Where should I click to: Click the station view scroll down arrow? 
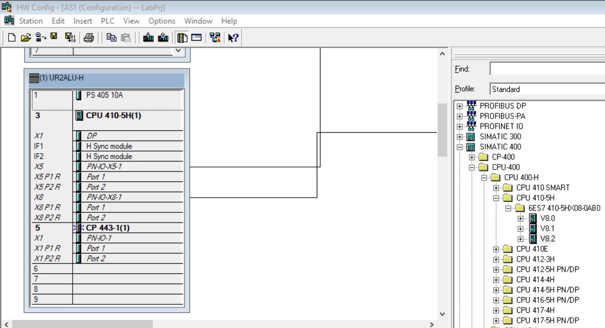click(x=442, y=314)
